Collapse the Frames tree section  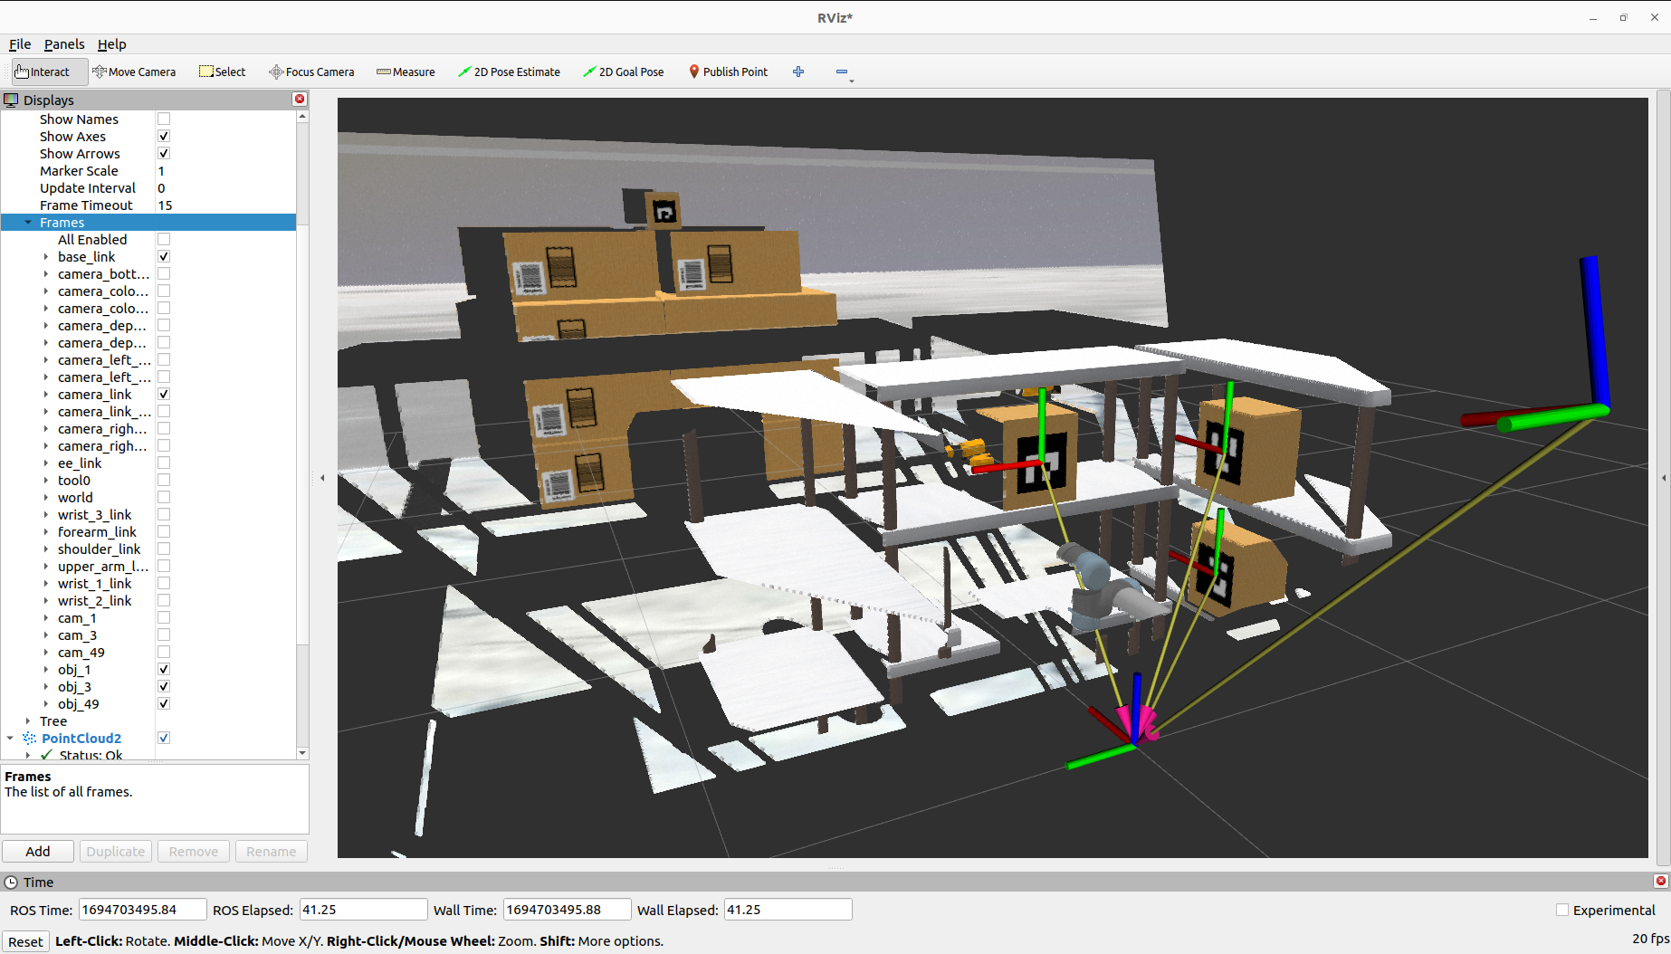point(28,223)
